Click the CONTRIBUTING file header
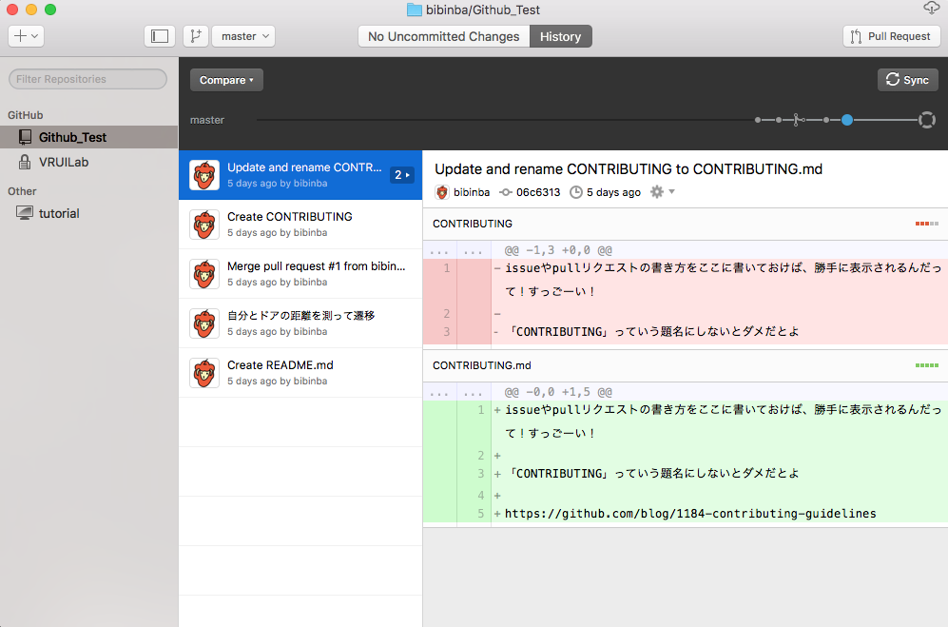 point(686,224)
